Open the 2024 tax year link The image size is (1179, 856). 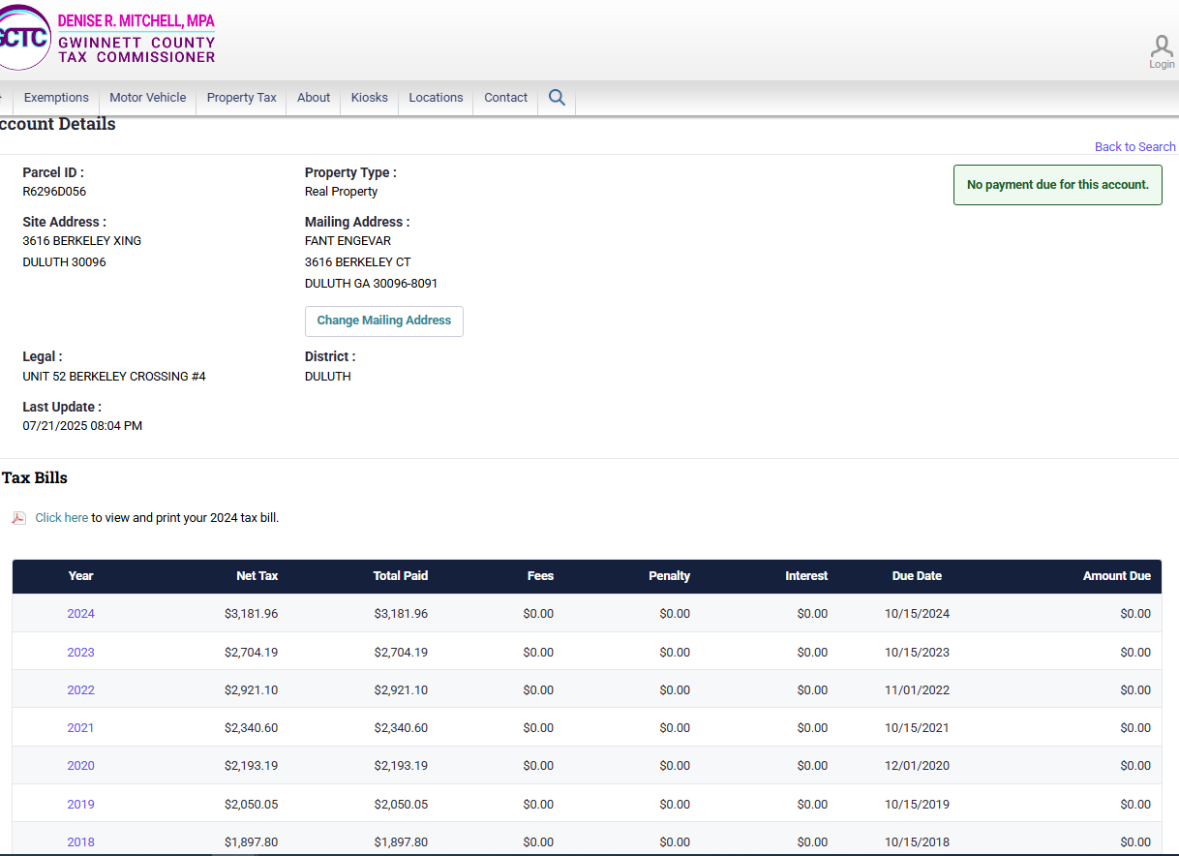click(80, 614)
